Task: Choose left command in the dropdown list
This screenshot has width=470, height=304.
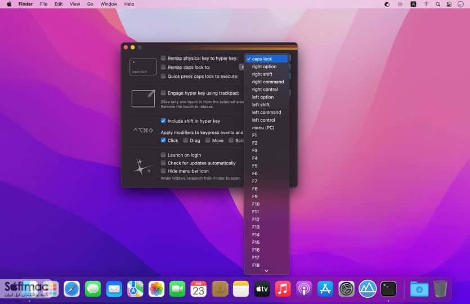Action: click(266, 113)
